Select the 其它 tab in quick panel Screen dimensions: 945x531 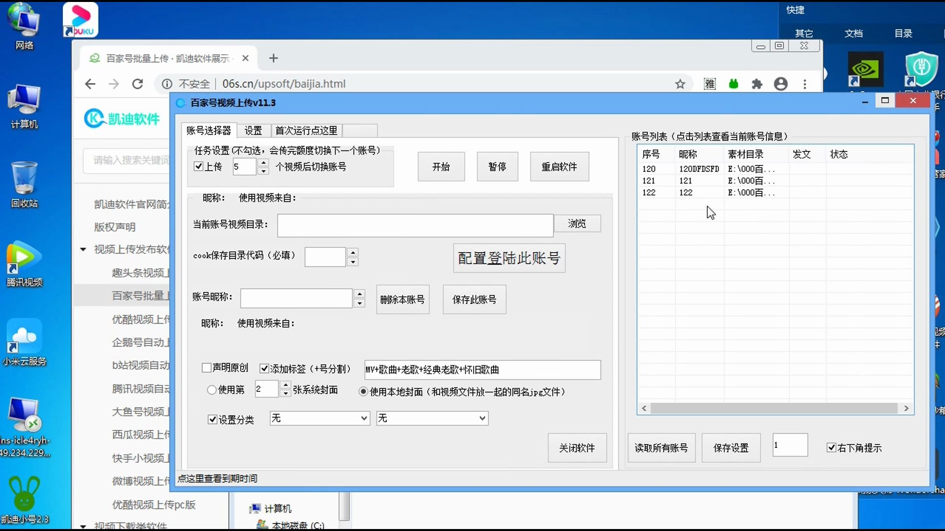pos(804,33)
